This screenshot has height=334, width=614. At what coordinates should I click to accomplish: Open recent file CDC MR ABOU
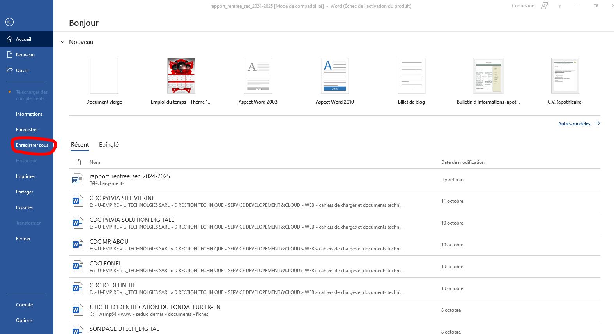109,242
